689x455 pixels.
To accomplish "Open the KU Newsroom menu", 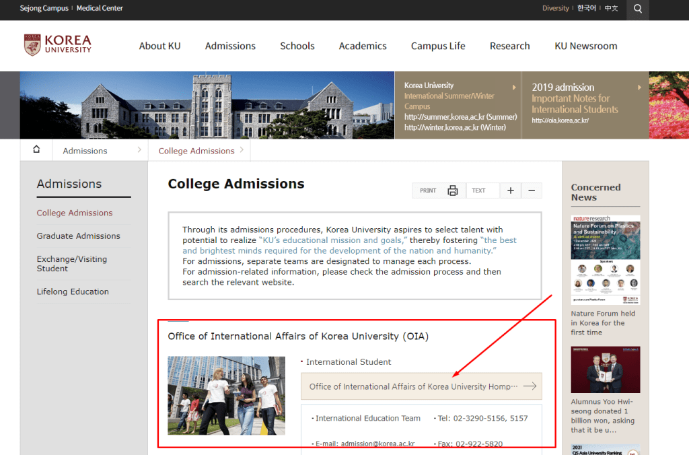I will point(586,46).
